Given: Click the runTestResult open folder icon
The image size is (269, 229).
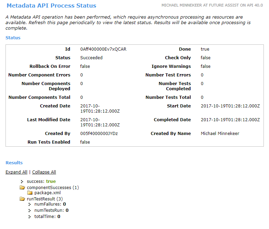Looking at the screenshot, I should pos(22,199).
